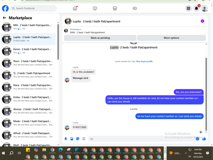Open the purple conversation info icon
The height and width of the screenshot is (160, 213).
click(202, 21)
